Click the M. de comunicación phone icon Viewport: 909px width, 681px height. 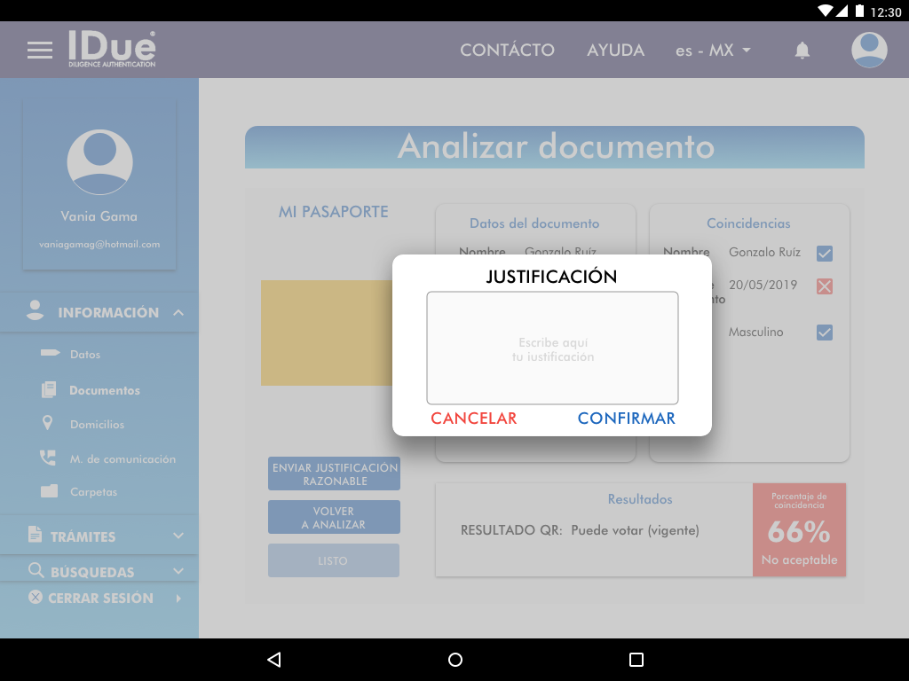48,458
